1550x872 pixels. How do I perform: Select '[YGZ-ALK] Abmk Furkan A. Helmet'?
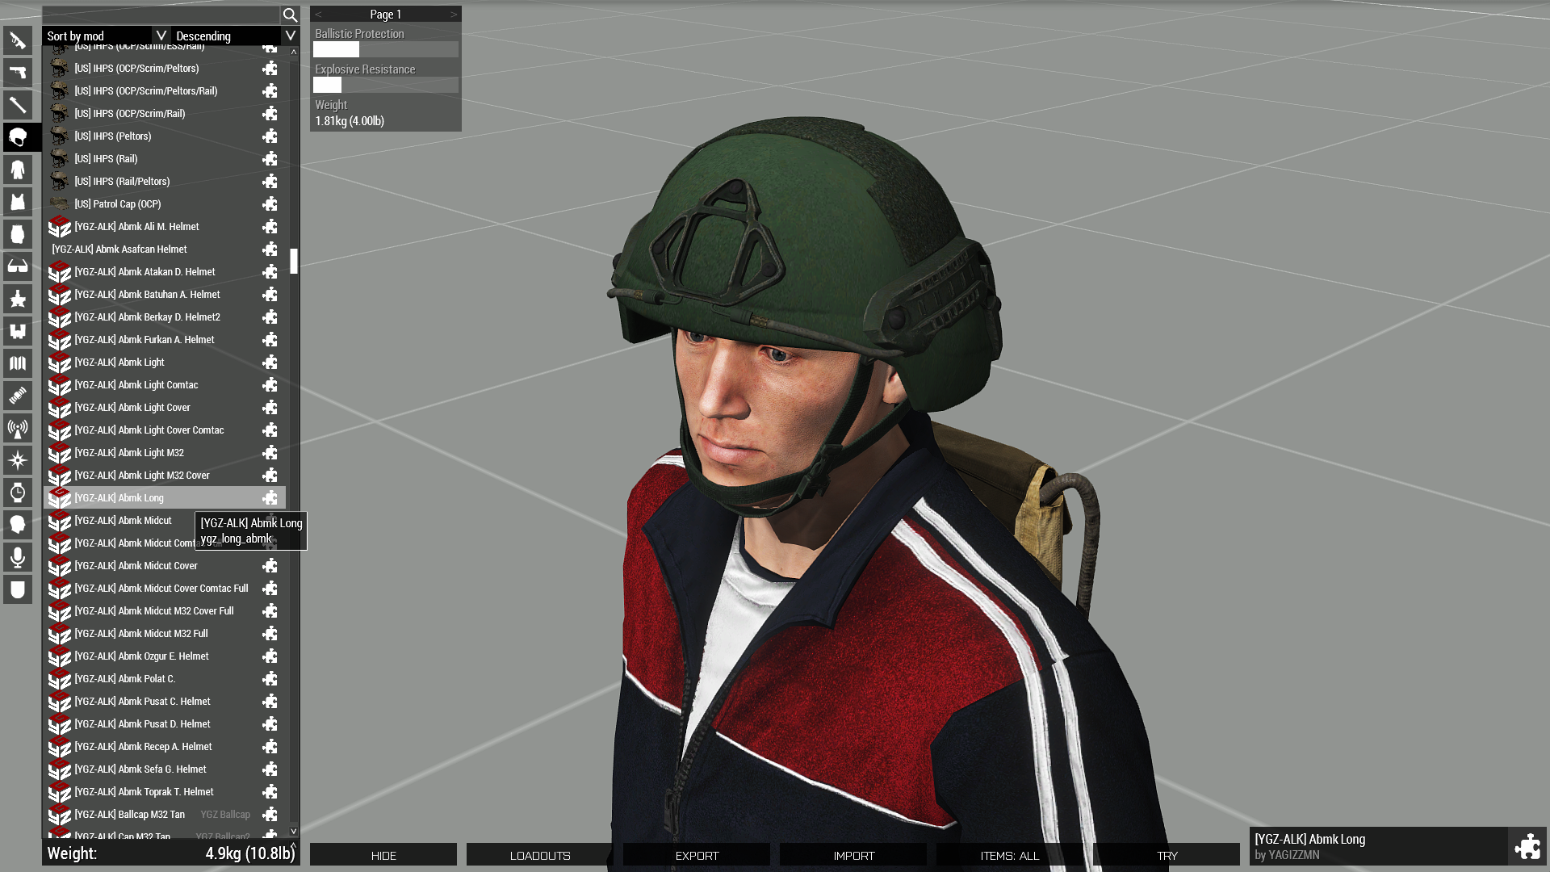pyautogui.click(x=165, y=340)
